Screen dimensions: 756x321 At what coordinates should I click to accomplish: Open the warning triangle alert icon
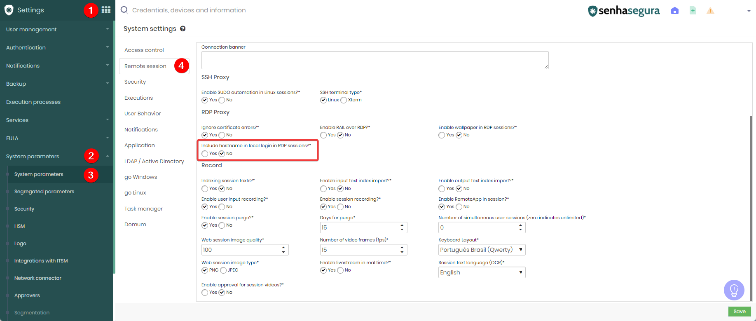pos(710,11)
